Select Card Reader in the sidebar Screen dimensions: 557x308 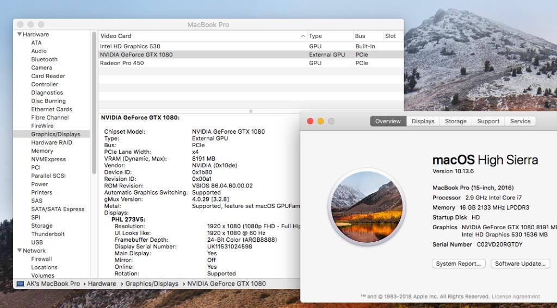(48, 76)
